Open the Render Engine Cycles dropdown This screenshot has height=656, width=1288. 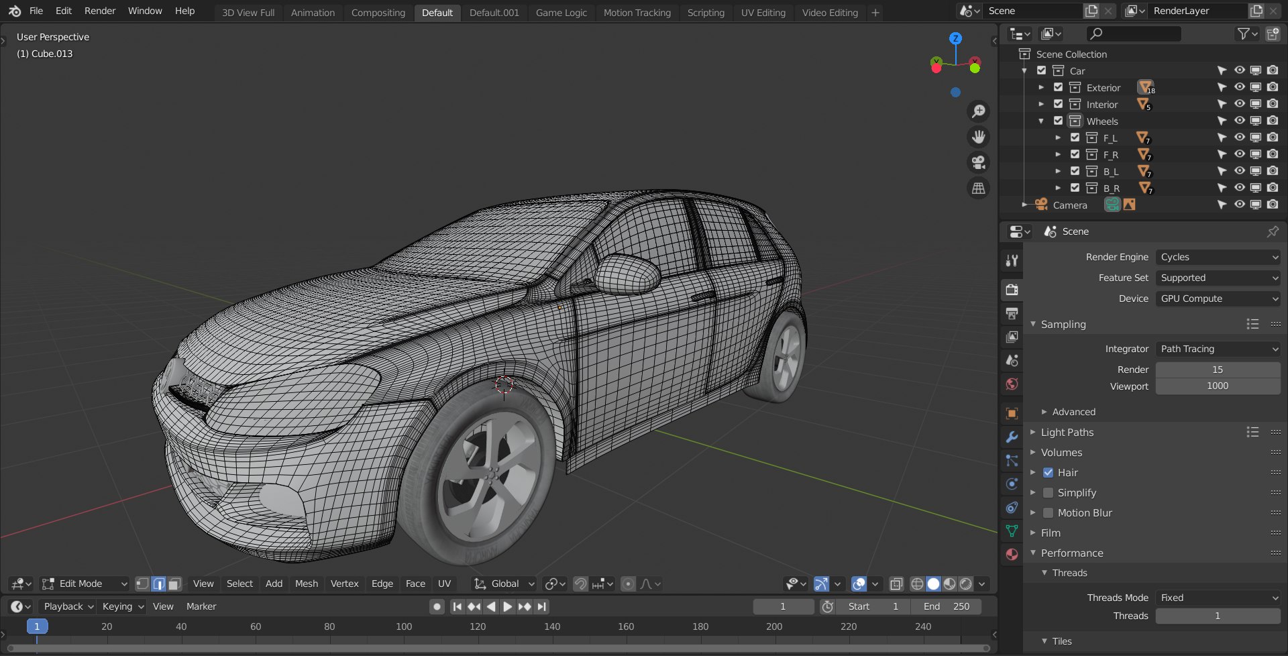(1218, 257)
